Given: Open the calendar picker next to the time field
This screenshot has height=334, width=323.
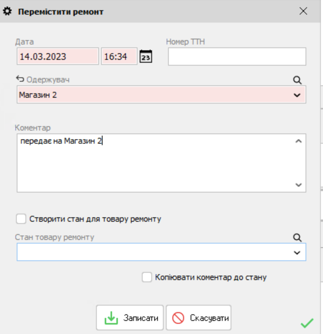Looking at the screenshot, I should coord(147,57).
